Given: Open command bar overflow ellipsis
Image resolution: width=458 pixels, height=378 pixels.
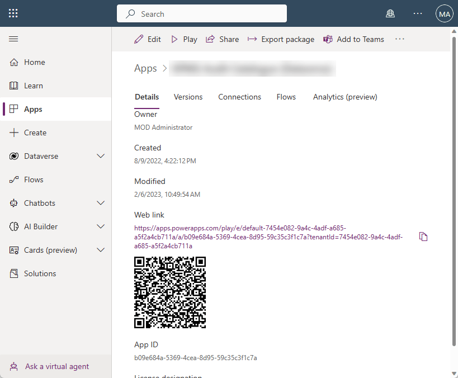Looking at the screenshot, I should coord(400,39).
